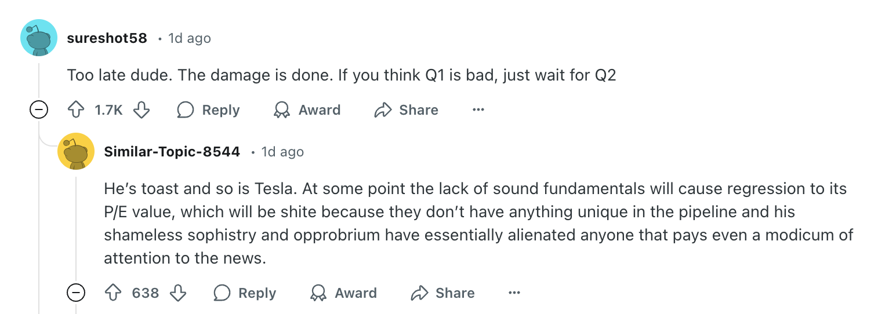
Task: Share Similar-Topic-8544's reply
Action: coord(442,293)
